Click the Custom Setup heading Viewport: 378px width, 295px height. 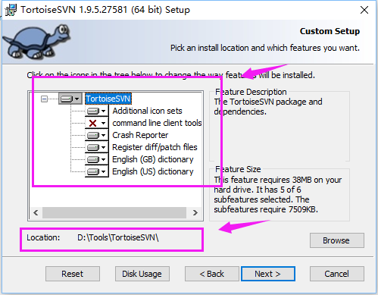(330, 31)
